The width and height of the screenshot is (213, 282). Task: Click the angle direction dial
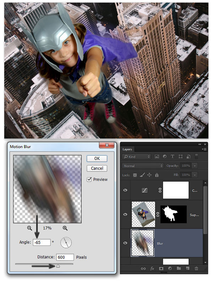66,243
